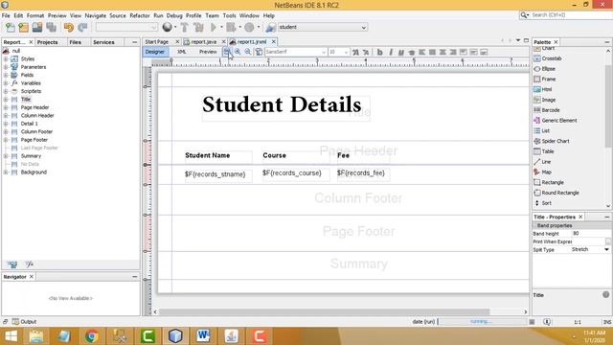Switch to the report.java tab
Screen dimensions: 613x345
coord(203,42)
